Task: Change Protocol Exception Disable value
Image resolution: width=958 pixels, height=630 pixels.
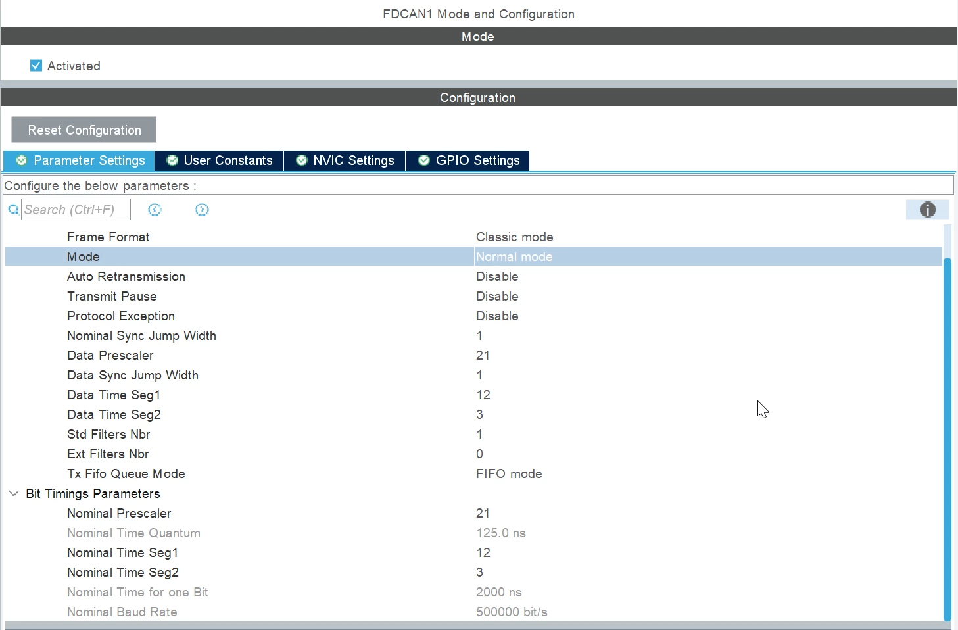Action: [497, 316]
